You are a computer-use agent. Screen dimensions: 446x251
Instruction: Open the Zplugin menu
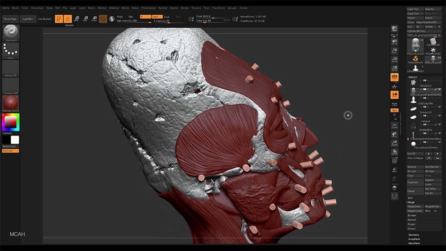click(x=232, y=8)
